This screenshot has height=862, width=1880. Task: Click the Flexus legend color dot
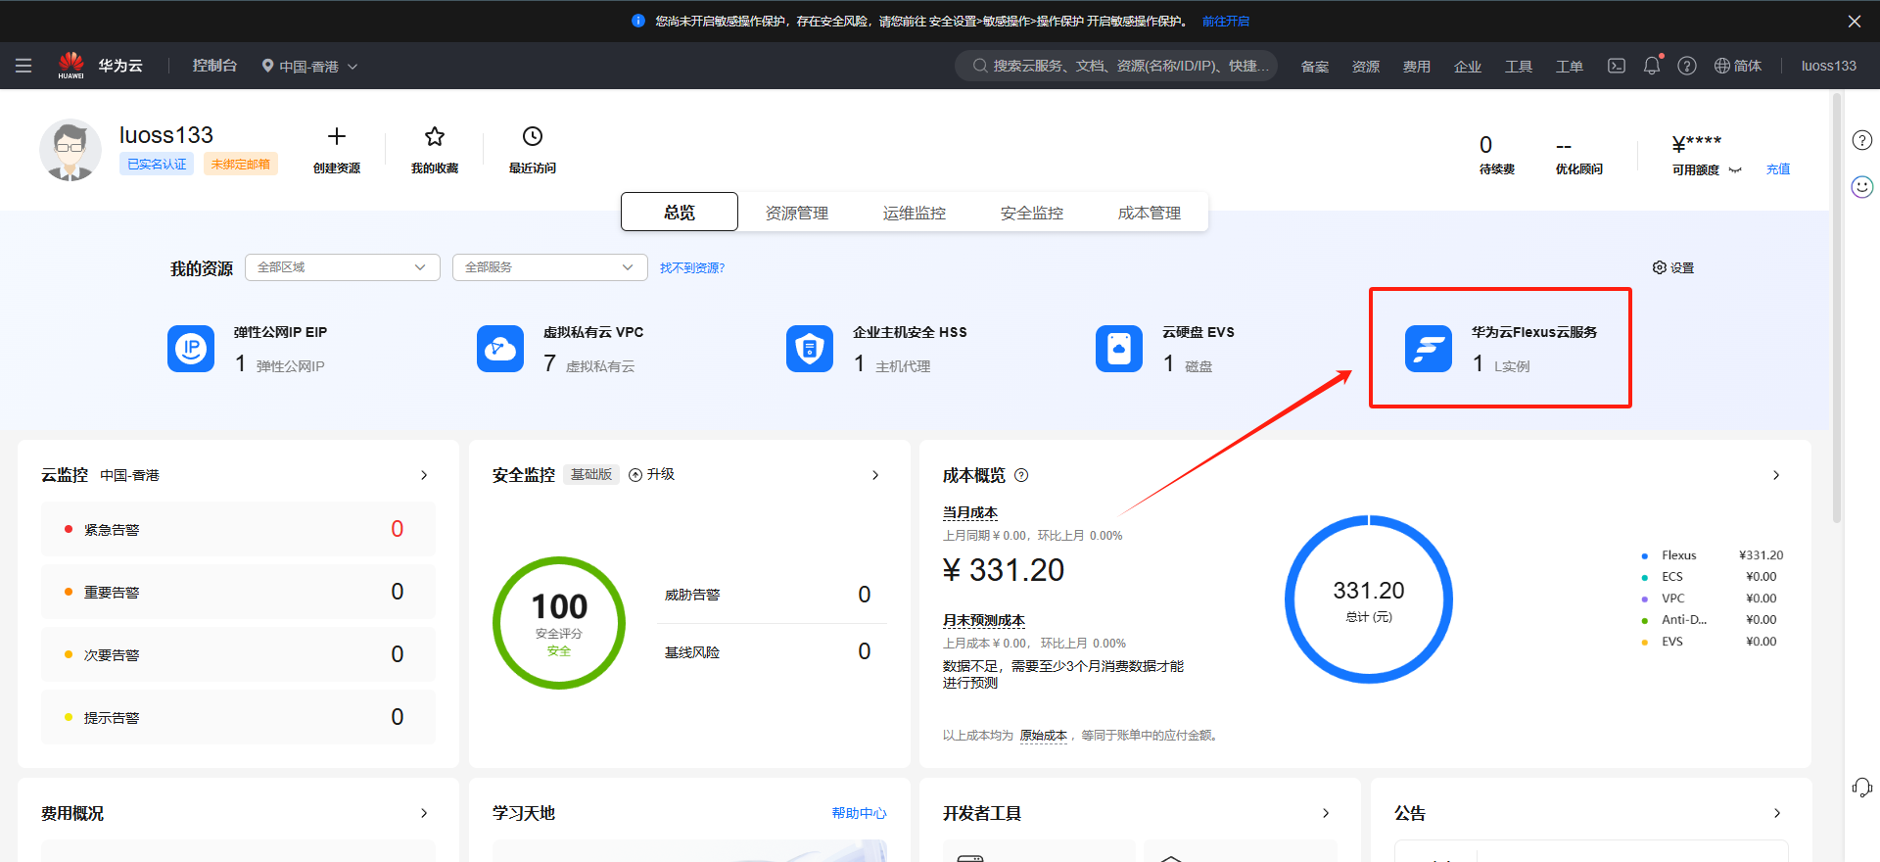(x=1645, y=555)
